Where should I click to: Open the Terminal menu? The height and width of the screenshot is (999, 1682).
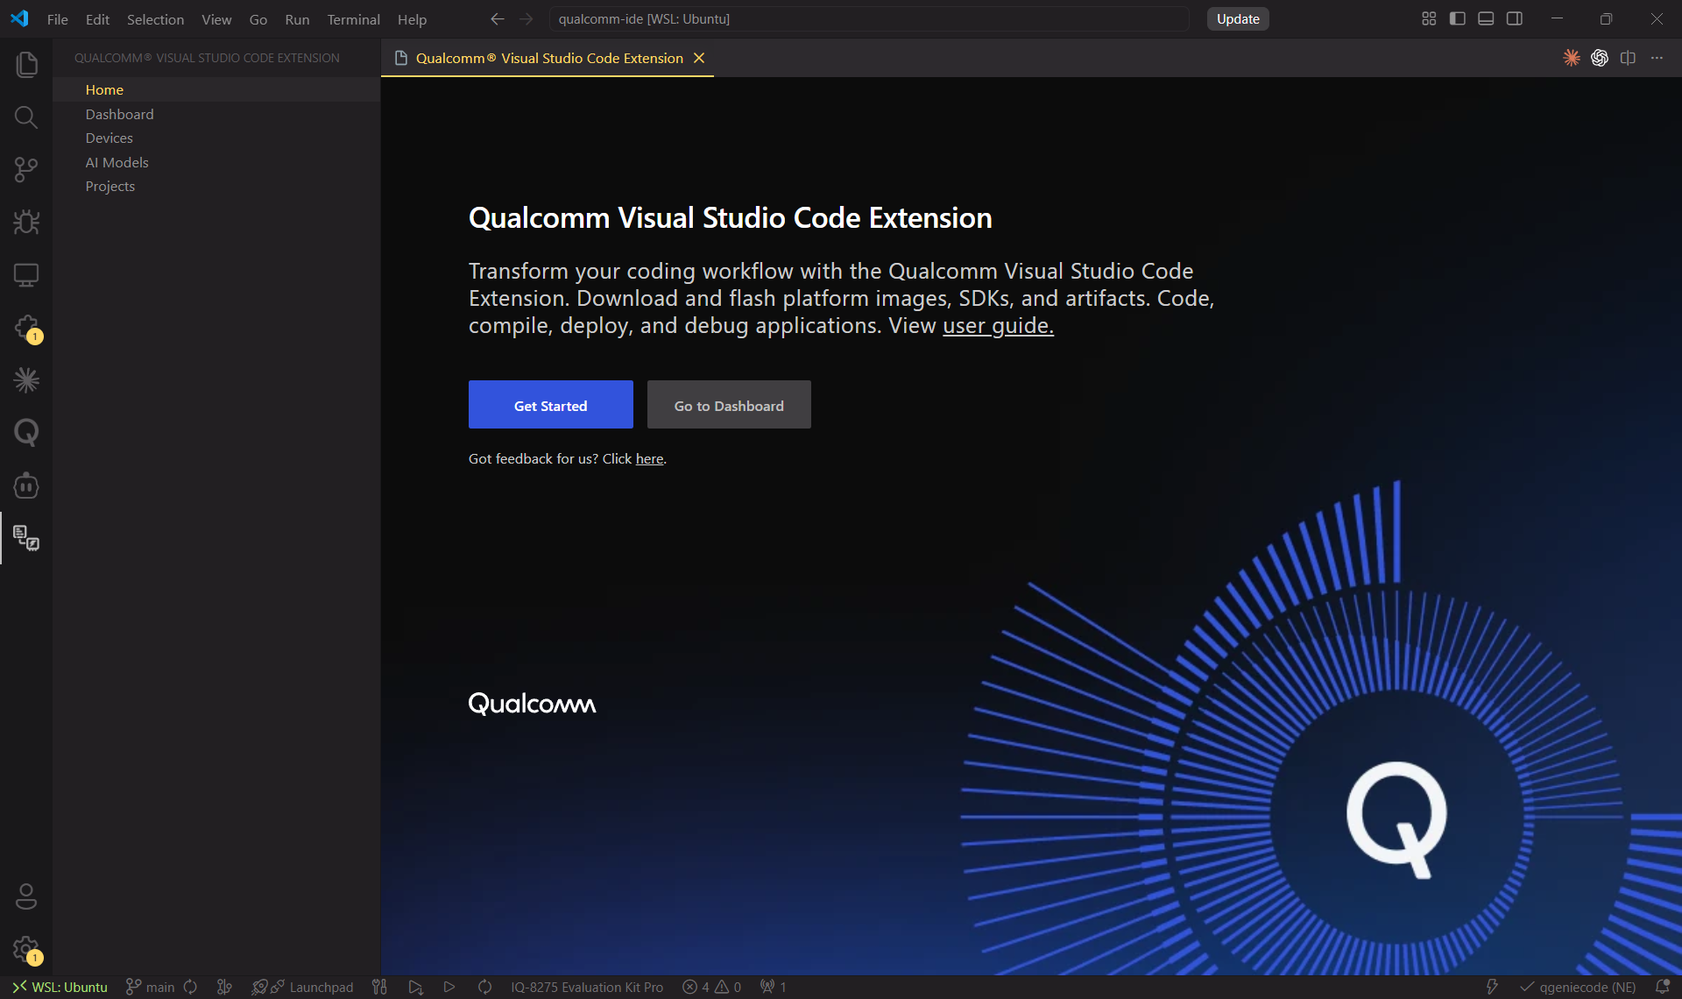(x=353, y=19)
